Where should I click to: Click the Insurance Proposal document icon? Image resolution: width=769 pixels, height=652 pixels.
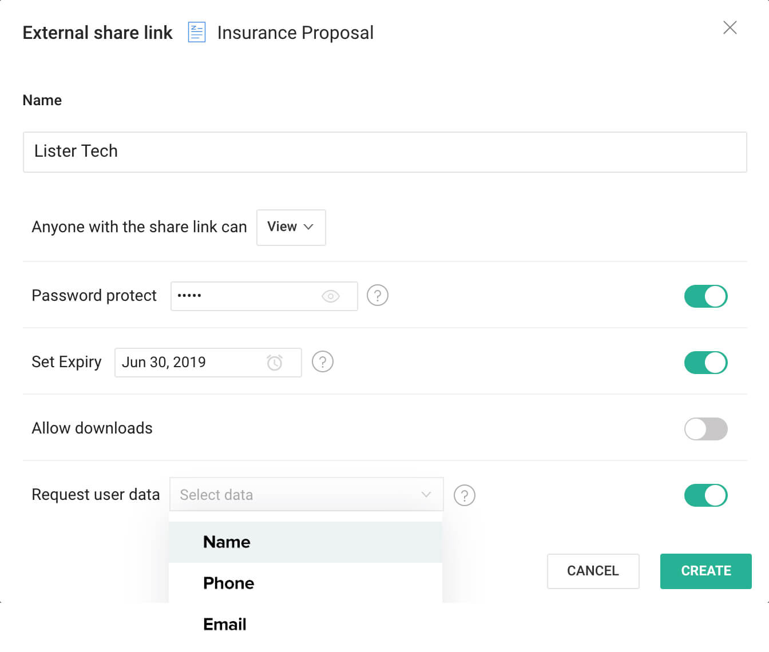[197, 33]
